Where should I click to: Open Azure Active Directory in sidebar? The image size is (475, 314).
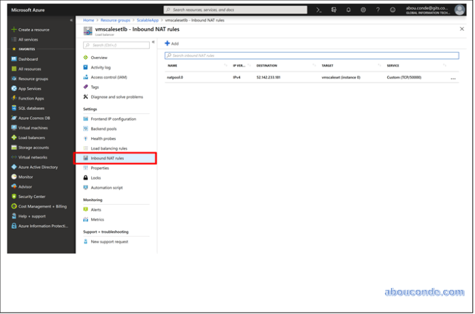click(38, 167)
